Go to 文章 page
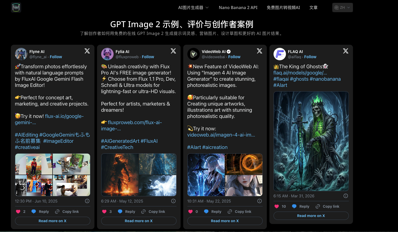This screenshot has width=398, height=232. pos(313,8)
